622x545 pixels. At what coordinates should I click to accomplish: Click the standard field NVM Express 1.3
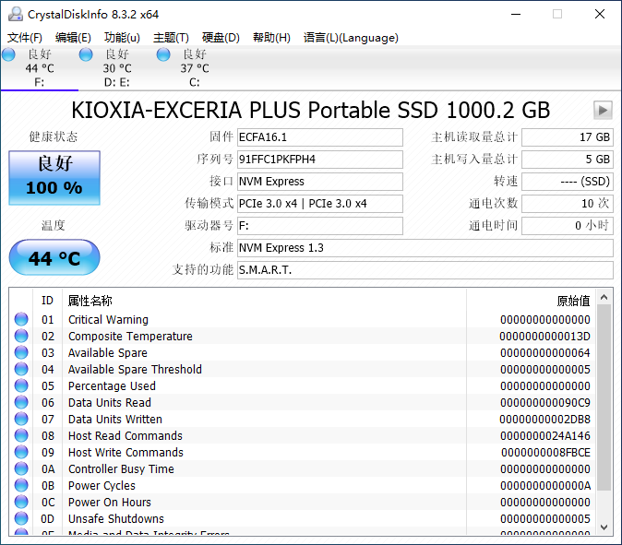pos(425,248)
